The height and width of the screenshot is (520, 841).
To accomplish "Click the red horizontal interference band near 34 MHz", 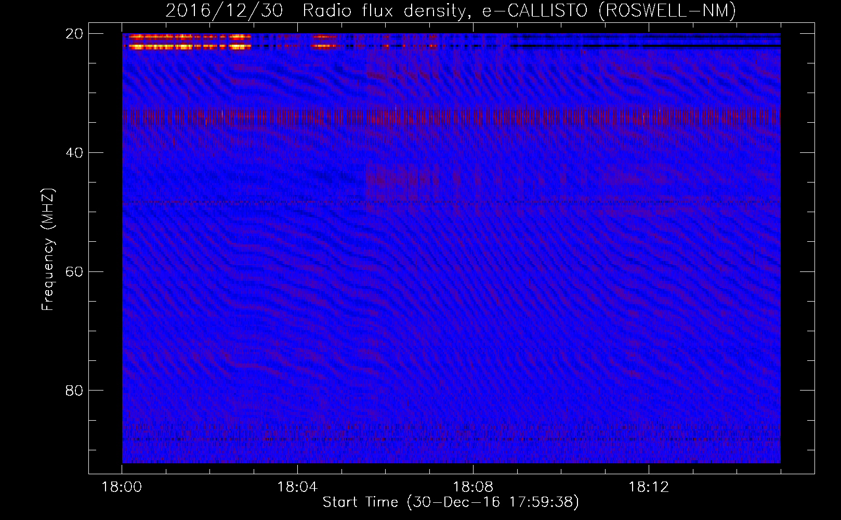I will [451, 116].
